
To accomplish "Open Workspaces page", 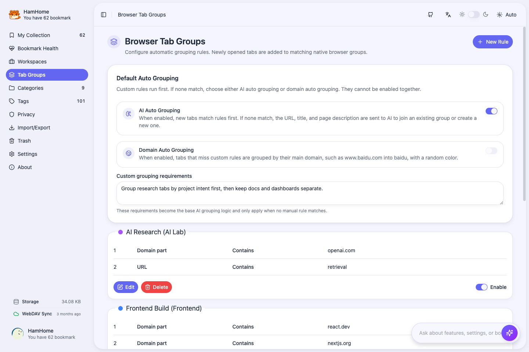I will point(47,62).
